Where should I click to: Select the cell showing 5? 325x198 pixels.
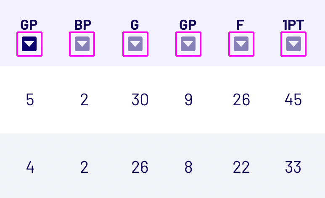click(x=29, y=100)
